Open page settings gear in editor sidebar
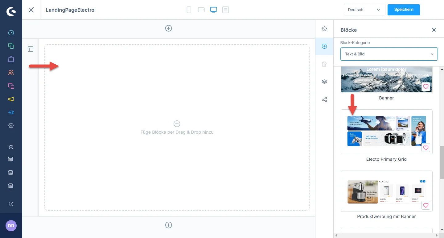 pos(324,29)
